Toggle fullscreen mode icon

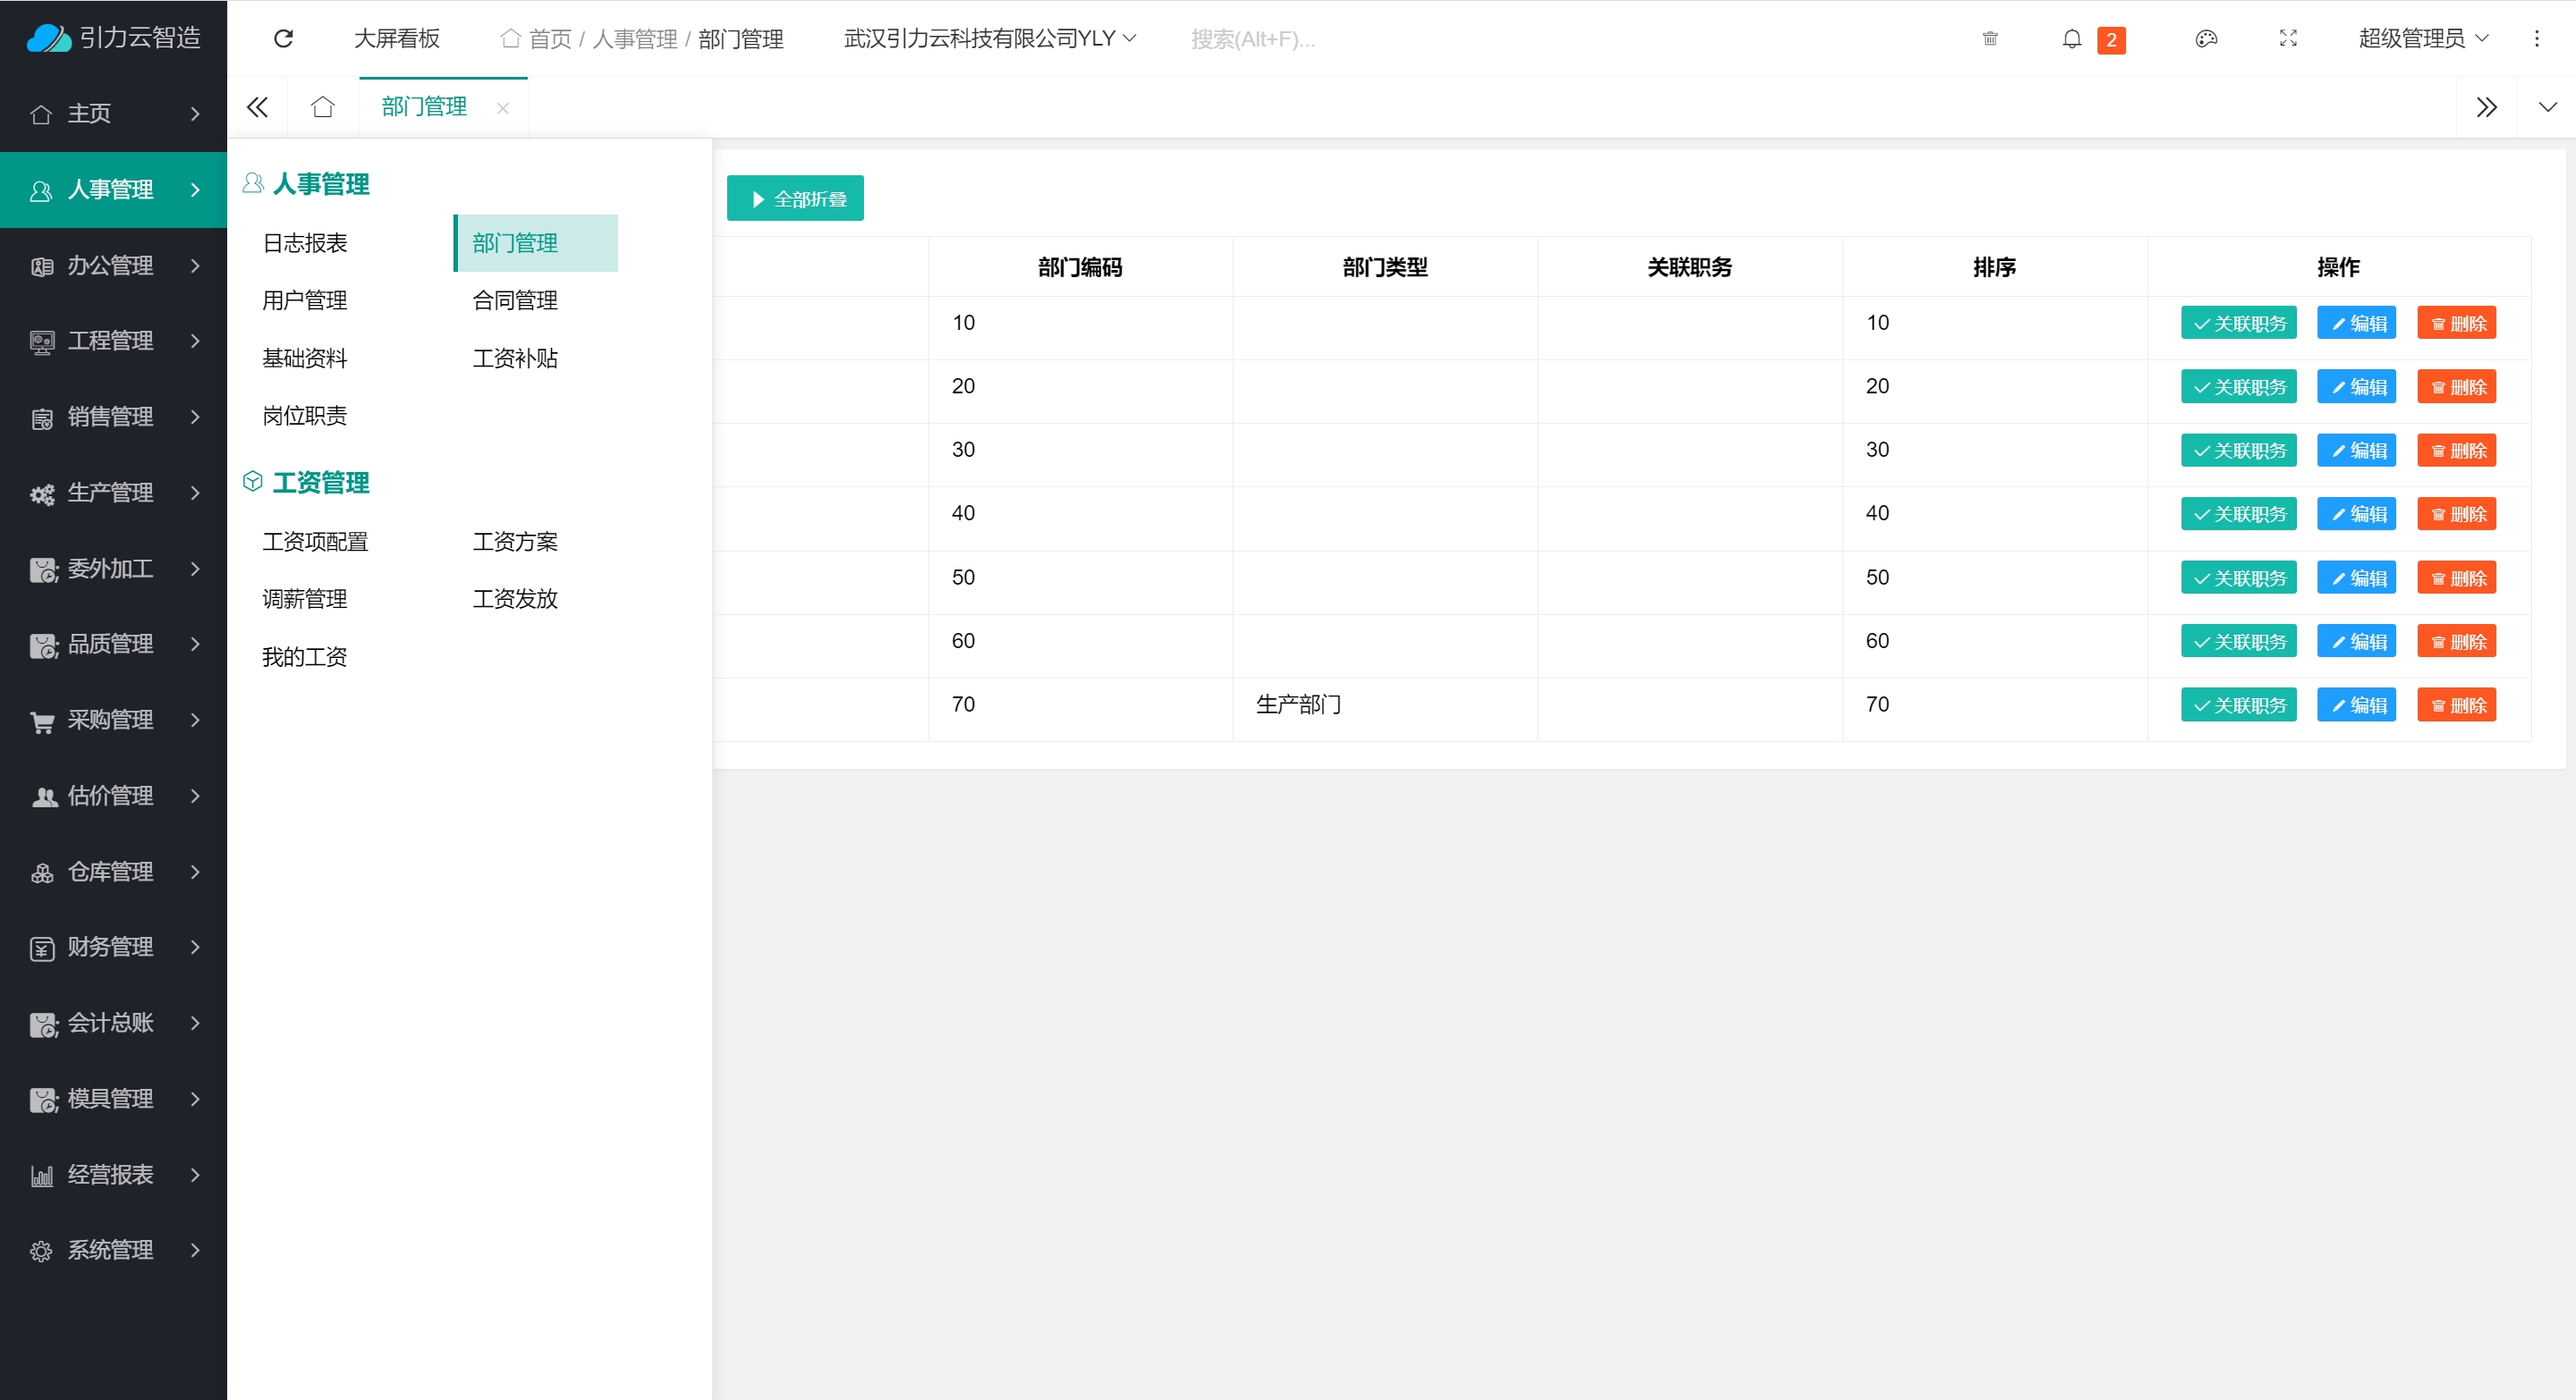tap(2287, 39)
